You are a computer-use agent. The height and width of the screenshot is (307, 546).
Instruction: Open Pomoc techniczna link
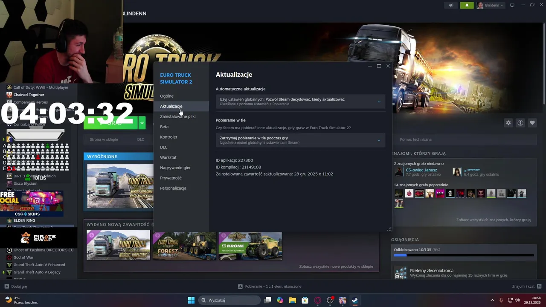coord(415,139)
